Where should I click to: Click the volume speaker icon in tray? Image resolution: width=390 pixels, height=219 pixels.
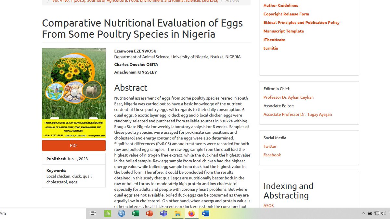point(383,213)
